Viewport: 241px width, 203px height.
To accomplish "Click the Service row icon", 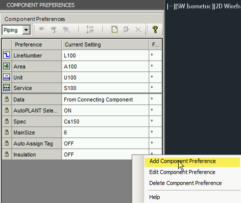I will click(x=6, y=87).
